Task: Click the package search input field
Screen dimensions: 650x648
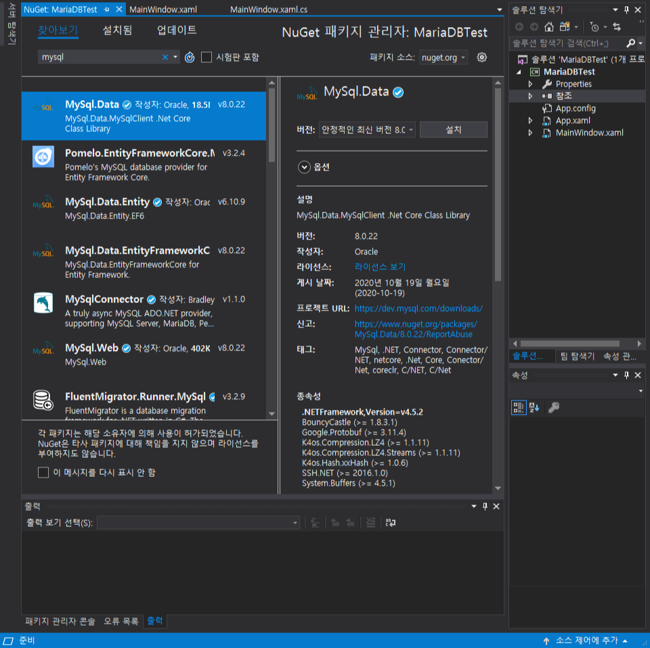Action: (101, 57)
